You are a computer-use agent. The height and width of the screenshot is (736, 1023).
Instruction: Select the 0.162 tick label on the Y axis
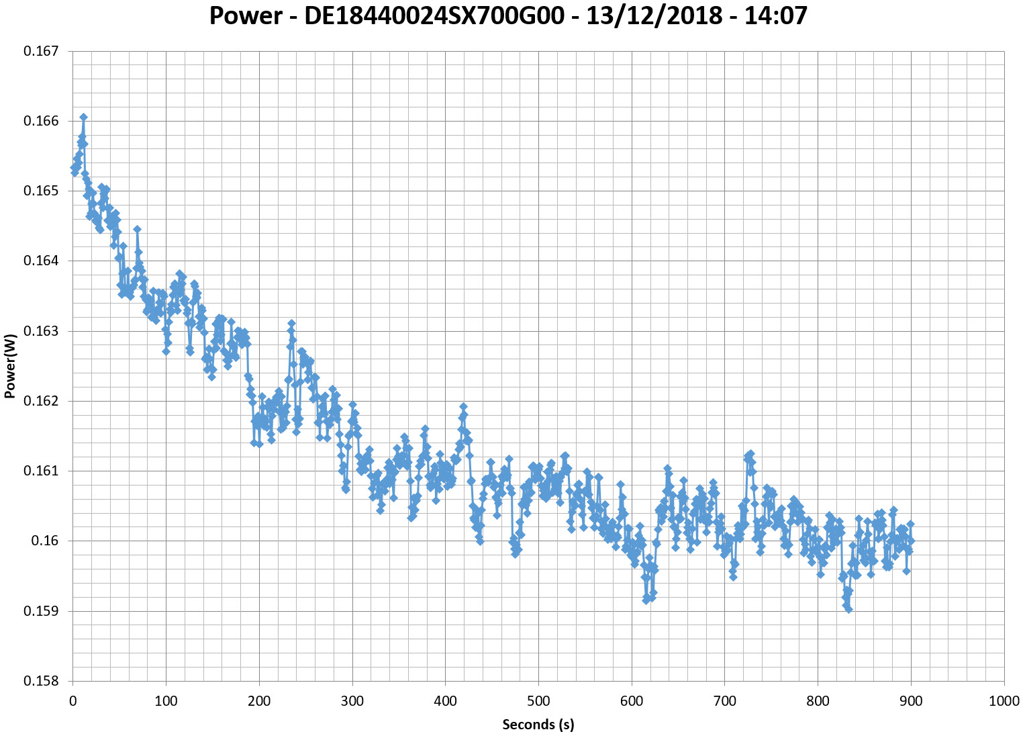pyautogui.click(x=41, y=401)
